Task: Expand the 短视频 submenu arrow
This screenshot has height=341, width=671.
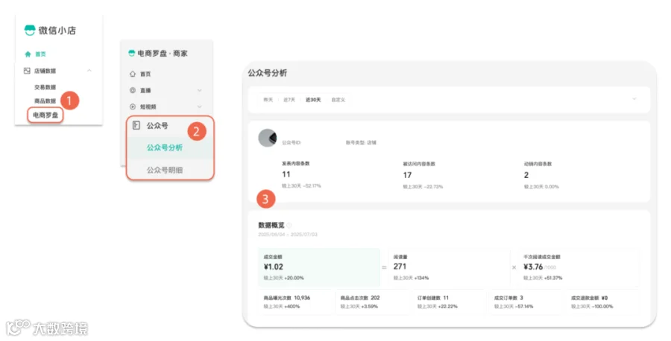Action: (x=199, y=106)
